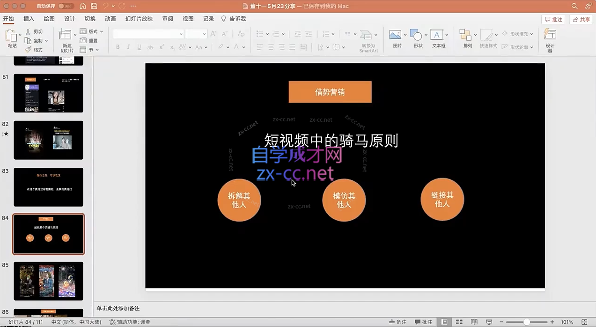Click the 共享 share button

(x=581, y=20)
